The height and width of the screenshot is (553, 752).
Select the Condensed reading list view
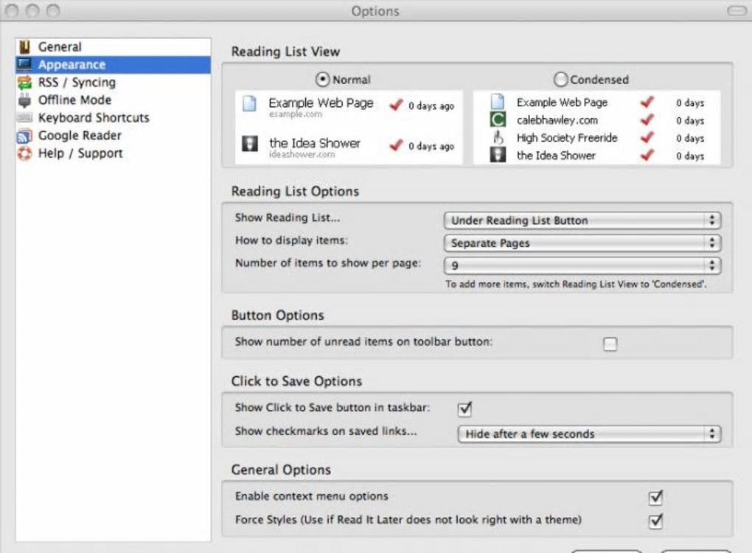(561, 79)
